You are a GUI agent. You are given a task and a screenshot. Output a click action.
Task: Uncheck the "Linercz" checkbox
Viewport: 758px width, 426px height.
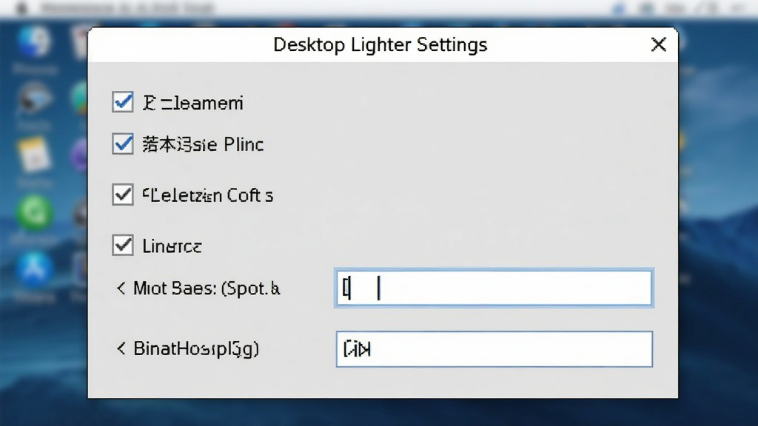pos(123,246)
